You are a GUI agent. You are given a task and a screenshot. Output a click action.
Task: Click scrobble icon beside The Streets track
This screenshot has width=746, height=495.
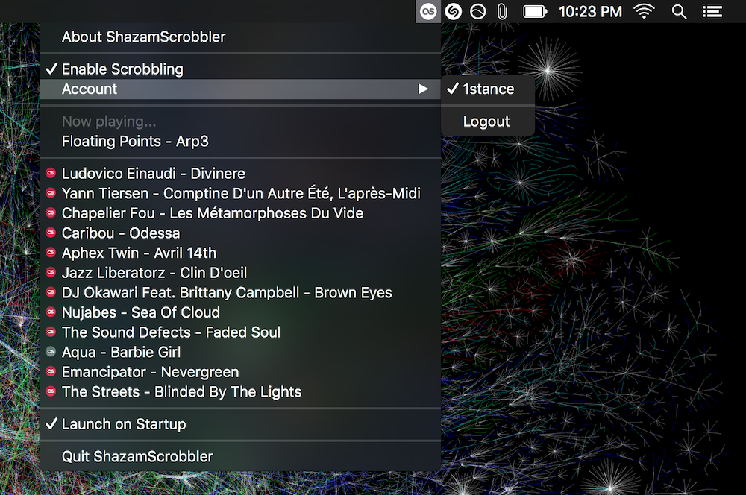click(51, 392)
